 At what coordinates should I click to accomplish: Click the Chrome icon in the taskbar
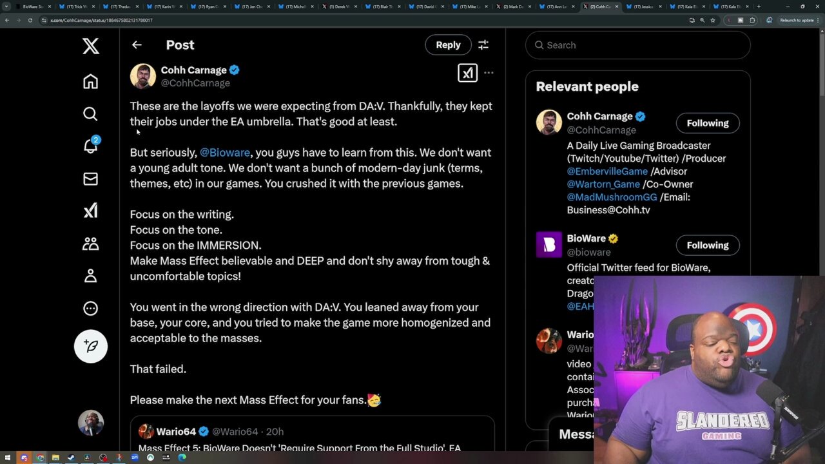coord(40,458)
